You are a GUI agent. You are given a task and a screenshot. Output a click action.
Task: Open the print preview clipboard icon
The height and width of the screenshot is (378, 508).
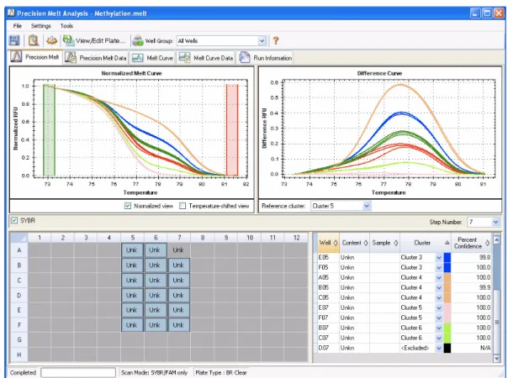(33, 41)
